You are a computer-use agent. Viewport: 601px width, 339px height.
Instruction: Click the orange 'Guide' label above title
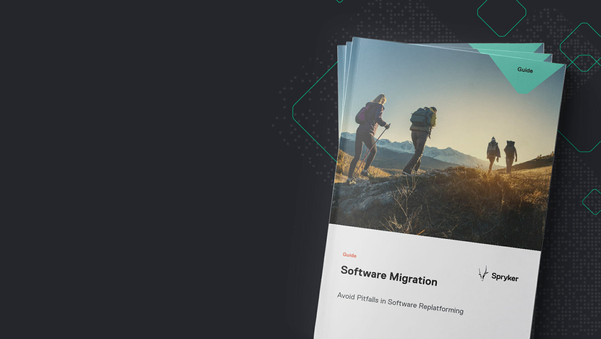[349, 255]
